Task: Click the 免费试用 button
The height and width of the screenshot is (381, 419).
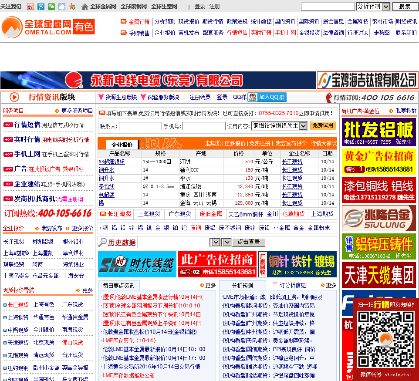Action: click(x=323, y=125)
